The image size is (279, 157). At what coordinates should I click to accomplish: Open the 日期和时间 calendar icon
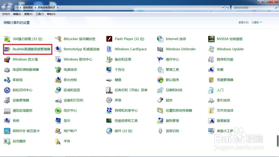click(160, 90)
